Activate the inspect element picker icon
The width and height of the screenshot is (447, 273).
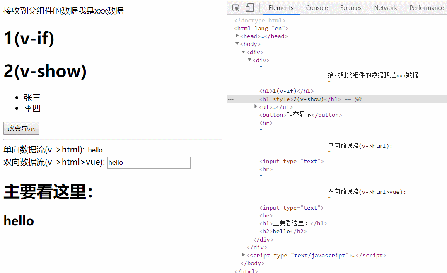point(236,8)
